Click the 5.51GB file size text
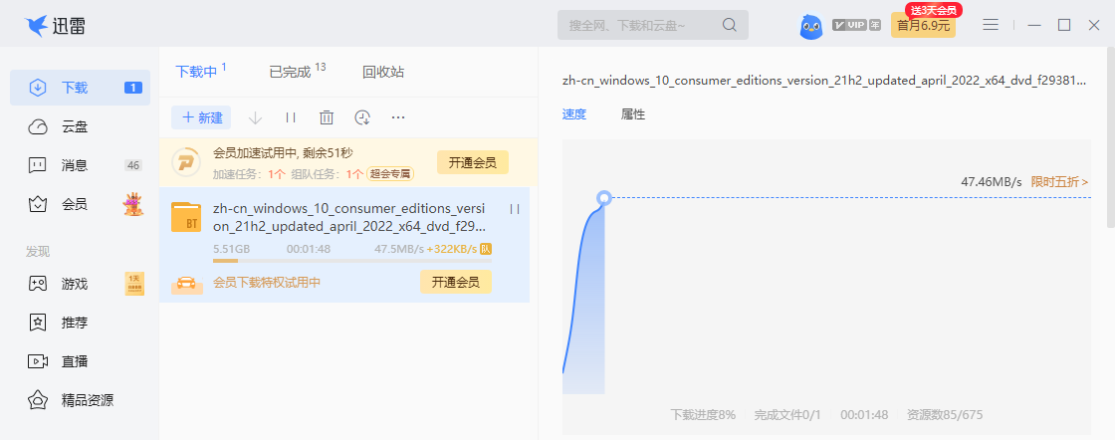 (231, 250)
